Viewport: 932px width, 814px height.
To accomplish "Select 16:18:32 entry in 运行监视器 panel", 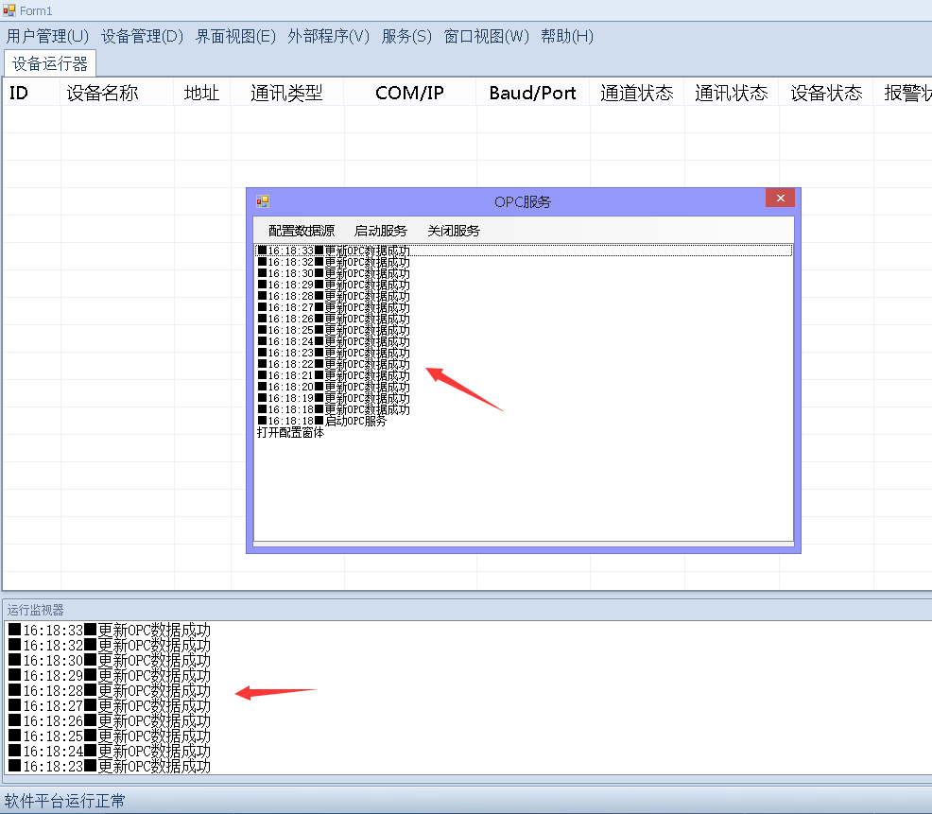I will coord(110,645).
